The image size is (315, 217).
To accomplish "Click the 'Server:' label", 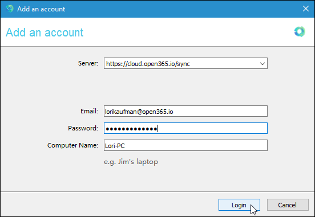I will coord(88,63).
